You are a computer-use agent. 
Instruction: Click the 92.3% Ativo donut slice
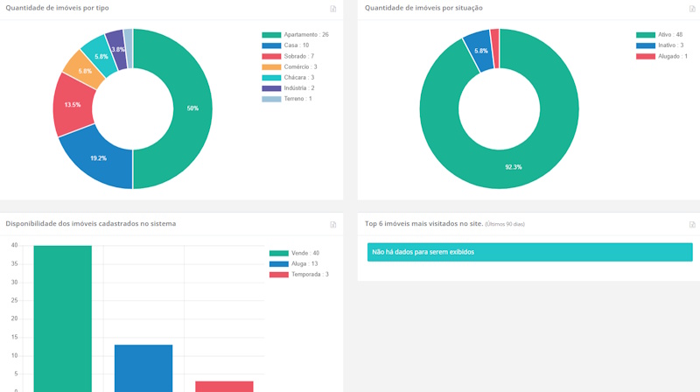[514, 167]
